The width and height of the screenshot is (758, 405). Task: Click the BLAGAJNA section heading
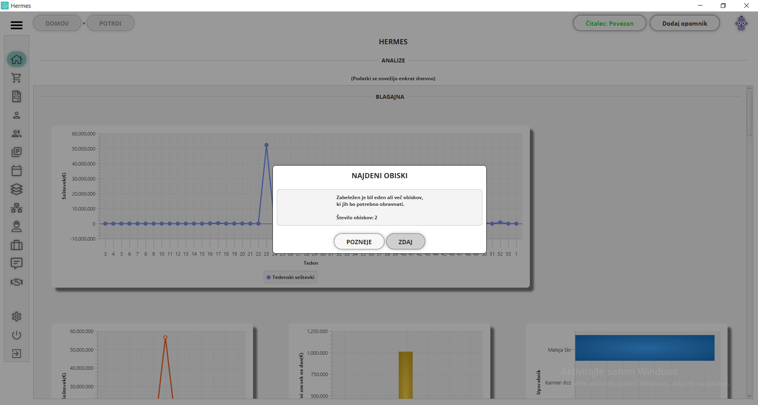tap(390, 97)
